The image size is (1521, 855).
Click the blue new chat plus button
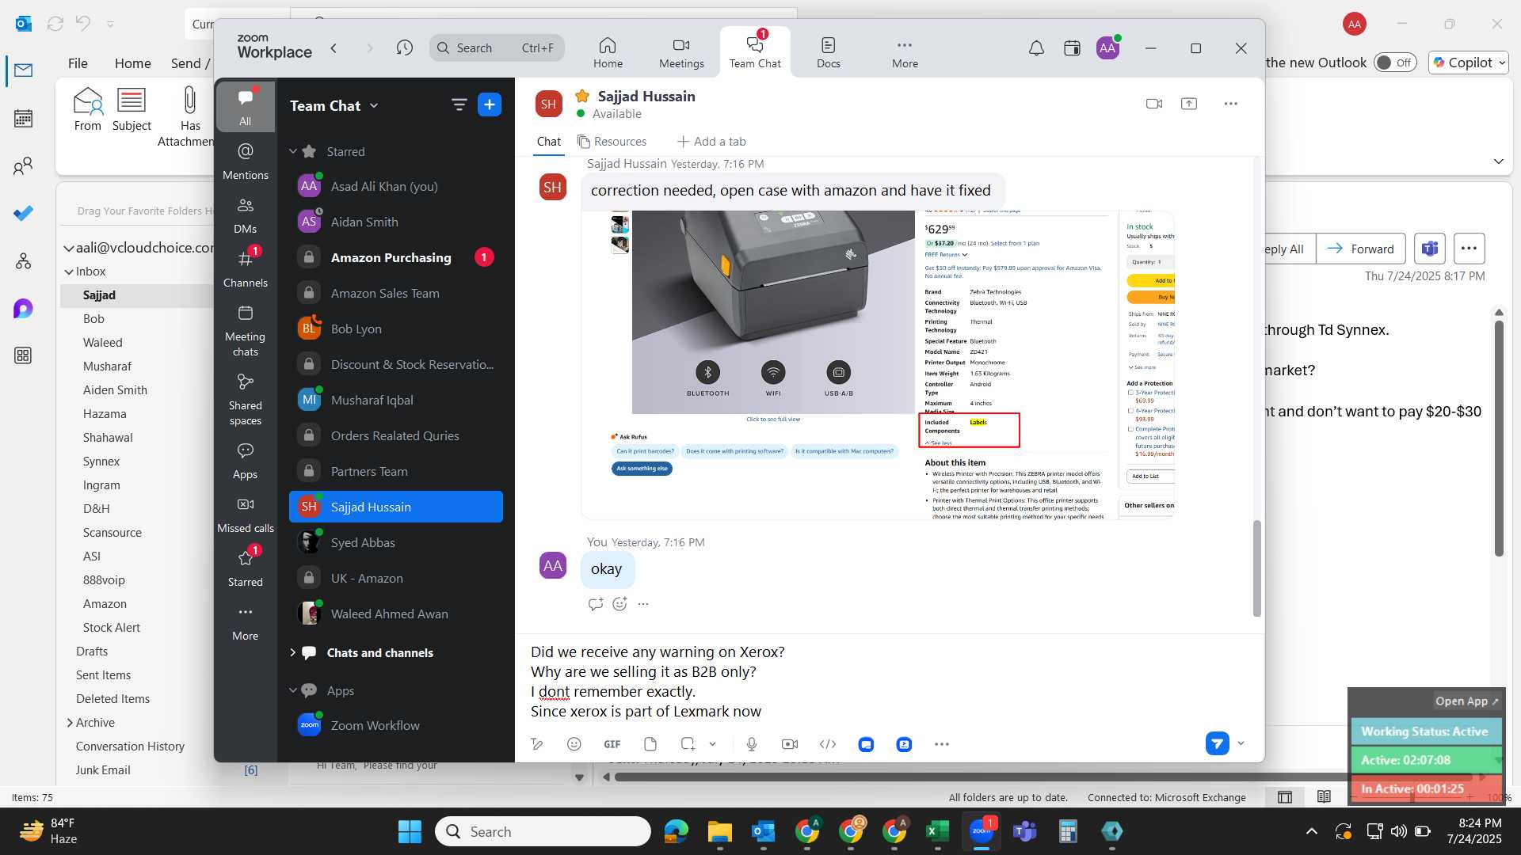click(490, 104)
